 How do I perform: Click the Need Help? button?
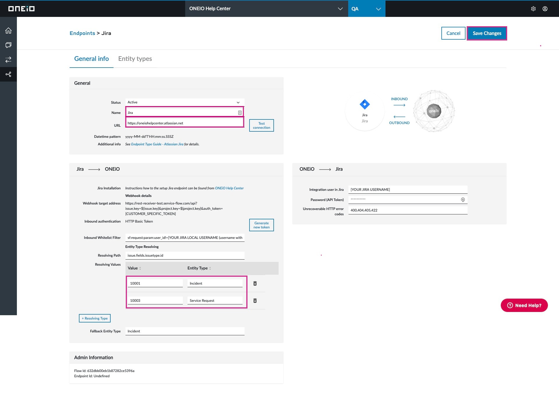point(524,305)
